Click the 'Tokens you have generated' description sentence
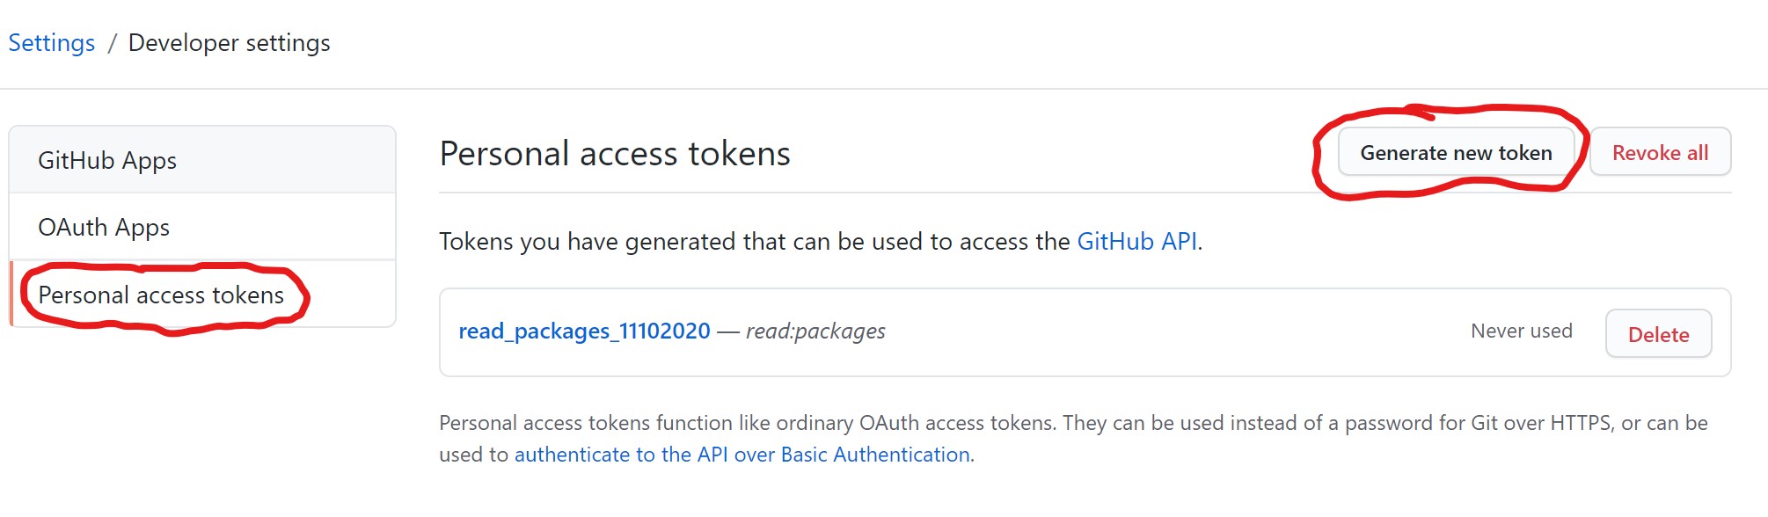The width and height of the screenshot is (1768, 517). 821,241
